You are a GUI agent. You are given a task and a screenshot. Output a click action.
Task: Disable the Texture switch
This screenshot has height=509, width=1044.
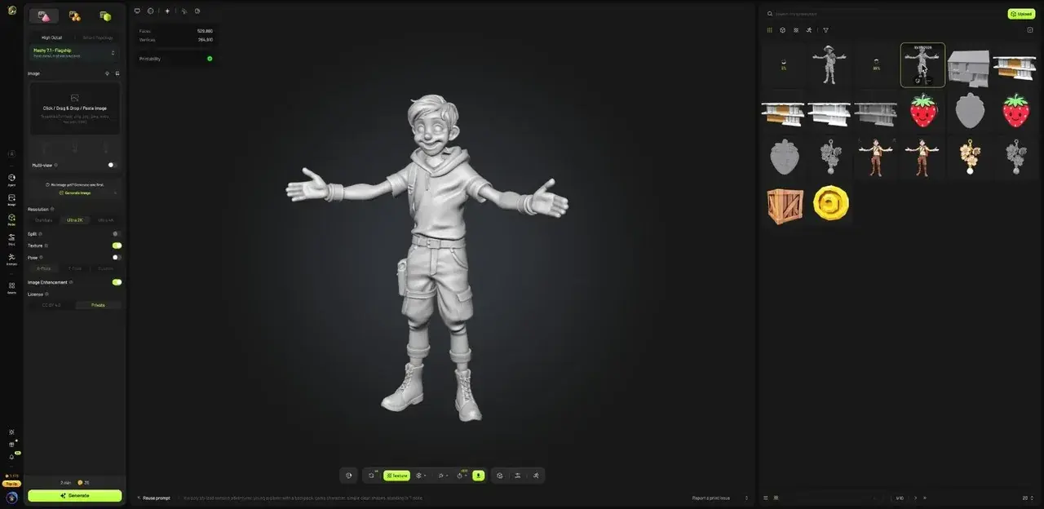point(117,246)
